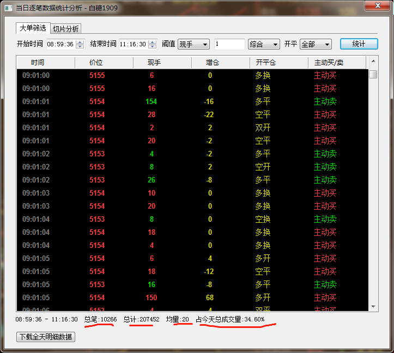Expand the 综合 dropdown
The width and height of the screenshot is (394, 353).
pyautogui.click(x=264, y=44)
